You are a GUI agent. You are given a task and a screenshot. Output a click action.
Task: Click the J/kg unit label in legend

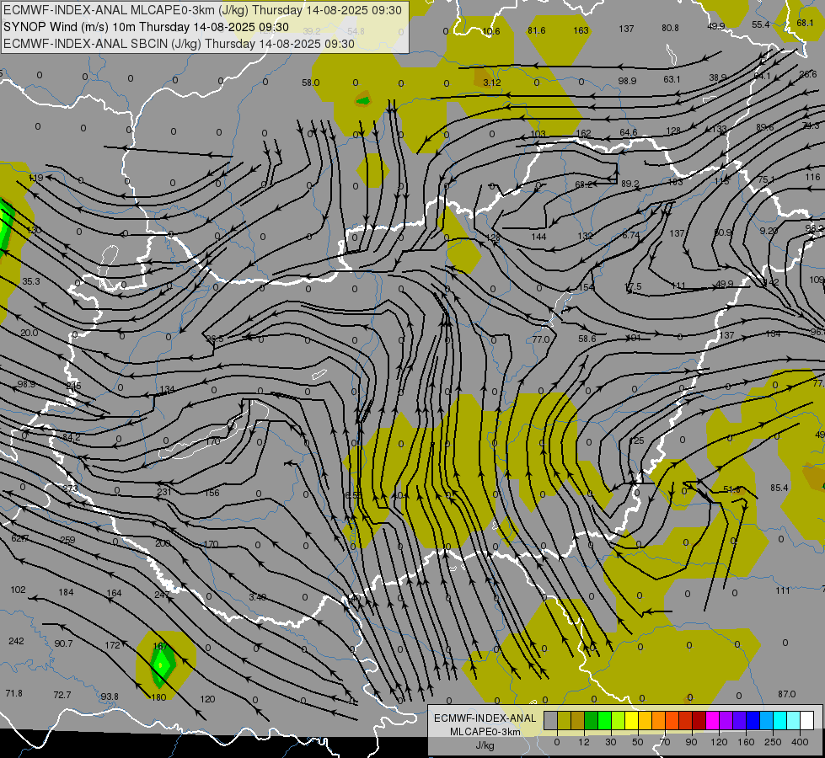pos(485,745)
